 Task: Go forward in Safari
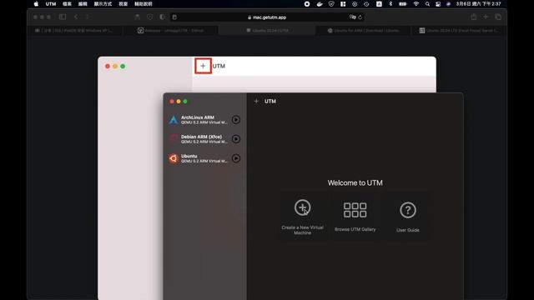coord(88,17)
